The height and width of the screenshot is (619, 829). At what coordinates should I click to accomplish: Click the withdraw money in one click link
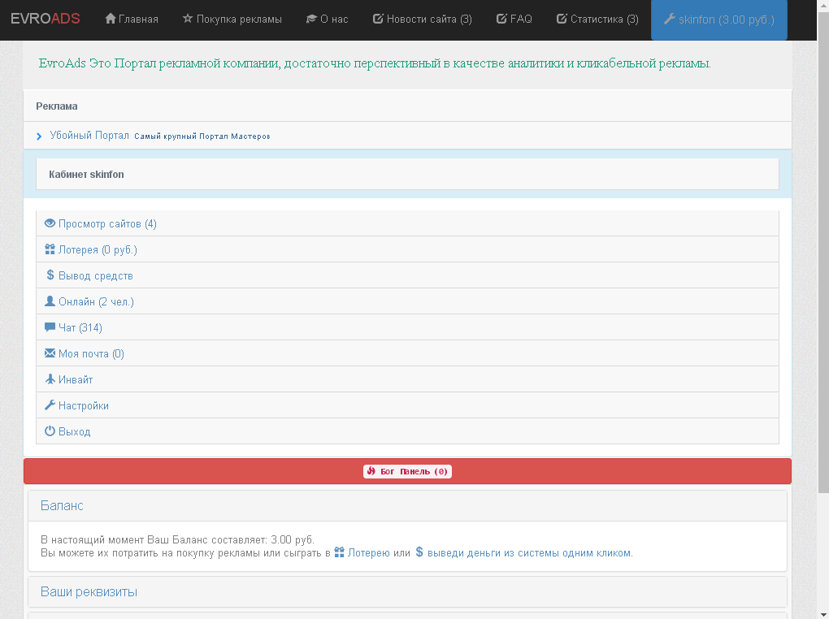point(529,553)
